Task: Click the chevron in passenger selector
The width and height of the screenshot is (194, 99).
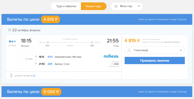Action: [x=181, y=50]
